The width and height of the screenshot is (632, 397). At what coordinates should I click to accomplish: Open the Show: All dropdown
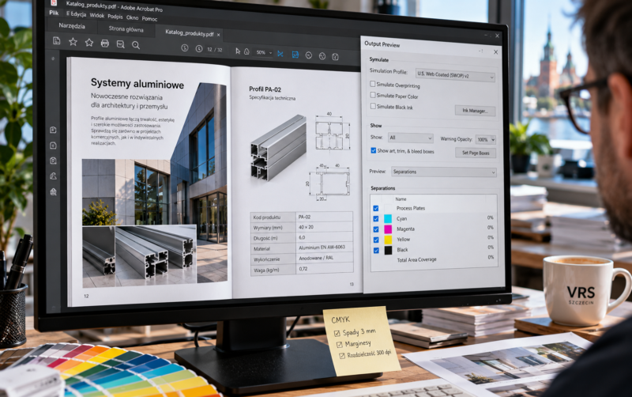(410, 138)
